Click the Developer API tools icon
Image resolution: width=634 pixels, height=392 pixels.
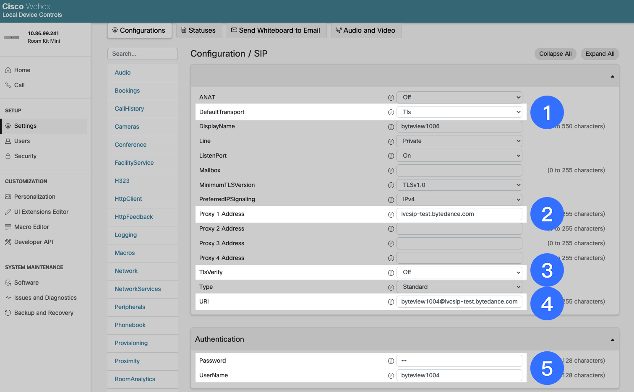[x=8, y=242]
